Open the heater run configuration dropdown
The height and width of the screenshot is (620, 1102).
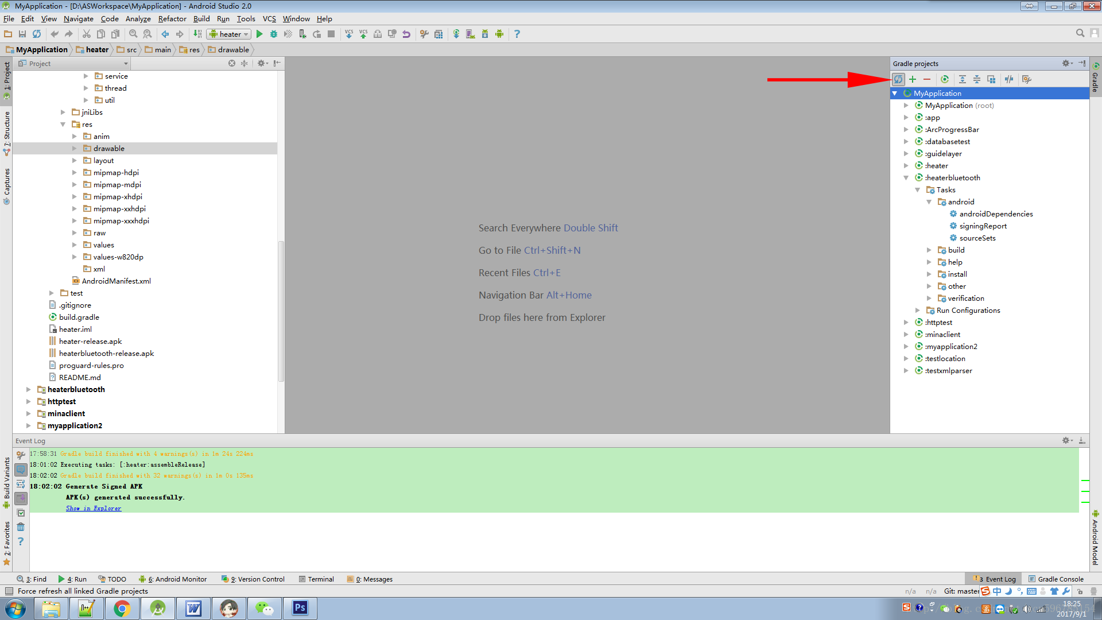(229, 34)
